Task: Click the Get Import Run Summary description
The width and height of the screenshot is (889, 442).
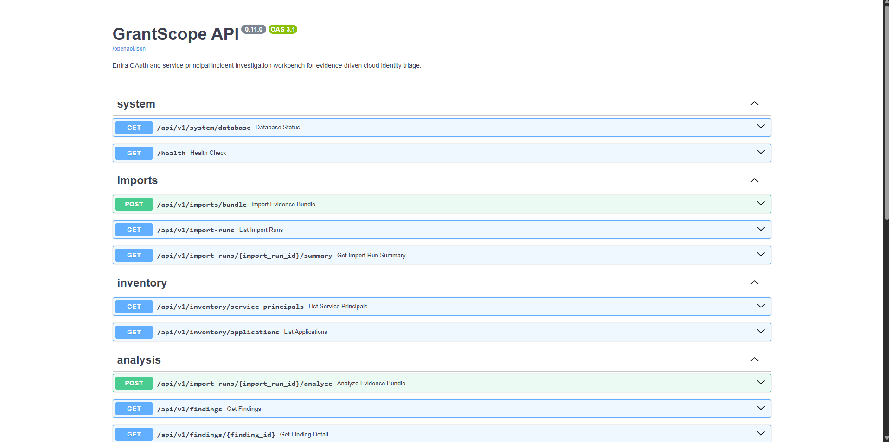Action: click(371, 256)
